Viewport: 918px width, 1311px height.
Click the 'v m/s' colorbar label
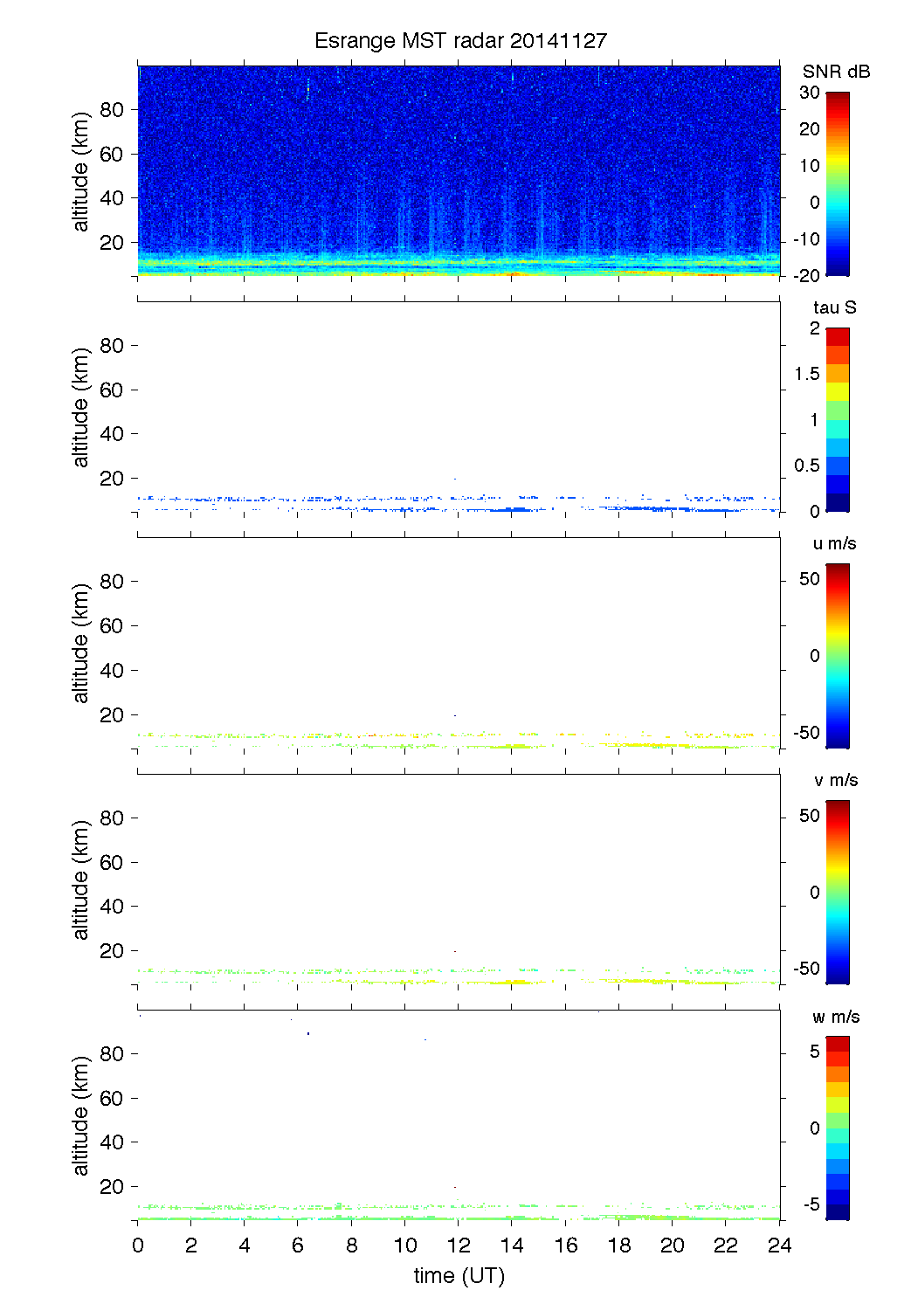835,780
